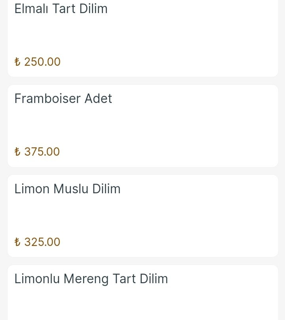Click the lira symbol before 375.00
Image resolution: width=285 pixels, height=320 pixels.
point(17,152)
